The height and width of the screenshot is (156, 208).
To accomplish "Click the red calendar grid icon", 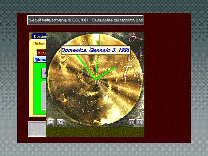I will pyautogui.click(x=132, y=122).
